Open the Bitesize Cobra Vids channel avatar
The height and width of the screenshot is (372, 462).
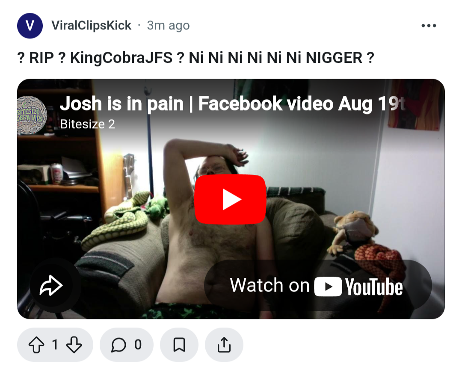(32, 115)
